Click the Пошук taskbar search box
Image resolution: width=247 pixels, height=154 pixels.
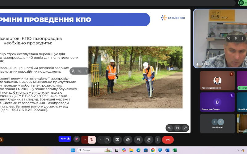(95, 150)
